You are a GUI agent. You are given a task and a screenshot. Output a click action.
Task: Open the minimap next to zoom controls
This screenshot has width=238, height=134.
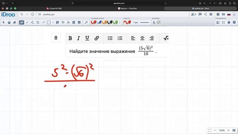[234, 130]
